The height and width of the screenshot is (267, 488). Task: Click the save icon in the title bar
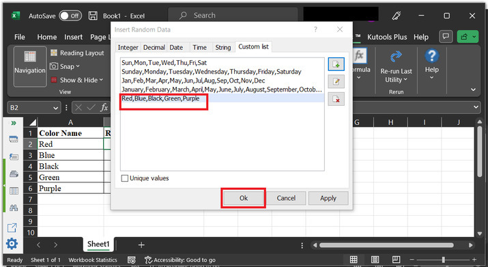[93, 16]
